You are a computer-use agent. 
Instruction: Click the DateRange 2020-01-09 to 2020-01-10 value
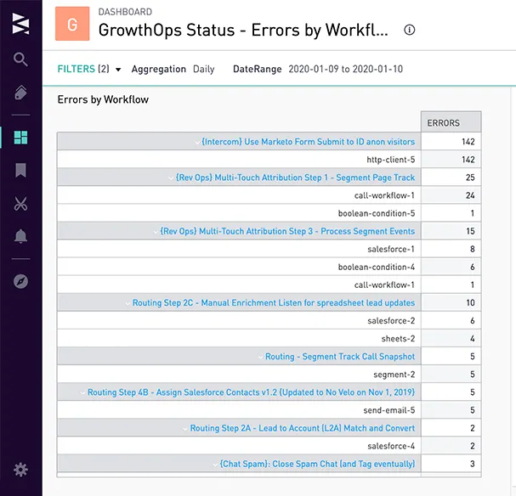(x=345, y=69)
